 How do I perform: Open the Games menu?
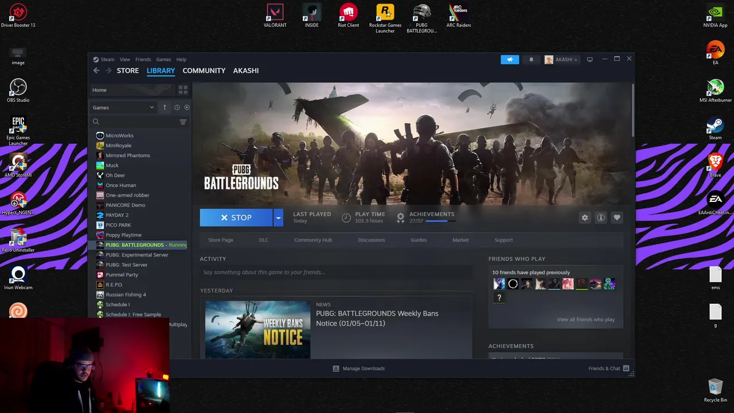(x=163, y=60)
